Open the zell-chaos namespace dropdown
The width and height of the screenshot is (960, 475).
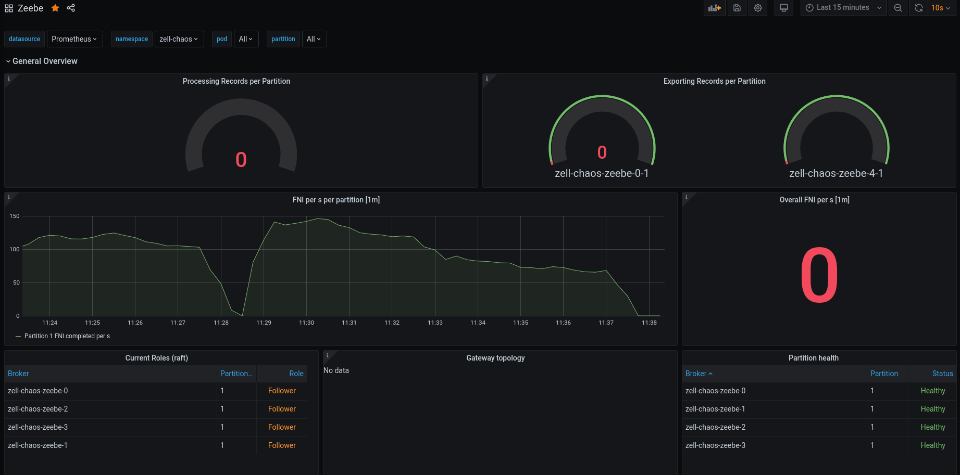tap(179, 39)
